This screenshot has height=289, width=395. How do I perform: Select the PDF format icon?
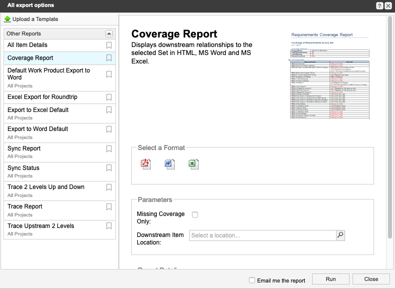(x=145, y=164)
